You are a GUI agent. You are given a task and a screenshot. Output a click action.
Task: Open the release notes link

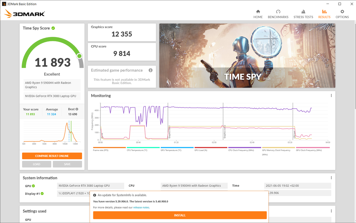click(x=141, y=207)
